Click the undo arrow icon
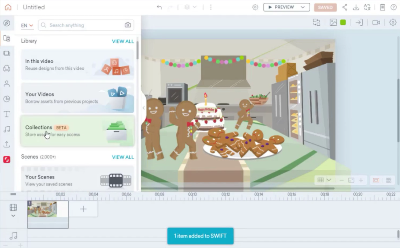Viewport: 400px width, 248px height. [159, 7]
